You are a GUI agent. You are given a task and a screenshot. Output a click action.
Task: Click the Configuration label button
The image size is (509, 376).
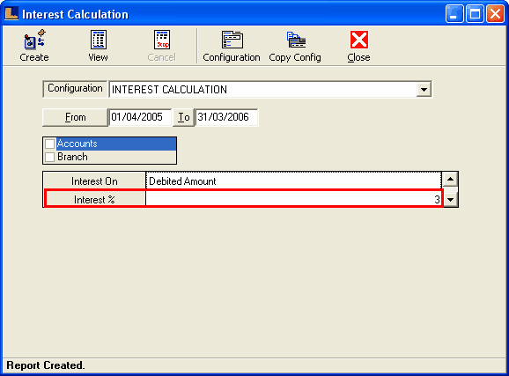coord(75,89)
